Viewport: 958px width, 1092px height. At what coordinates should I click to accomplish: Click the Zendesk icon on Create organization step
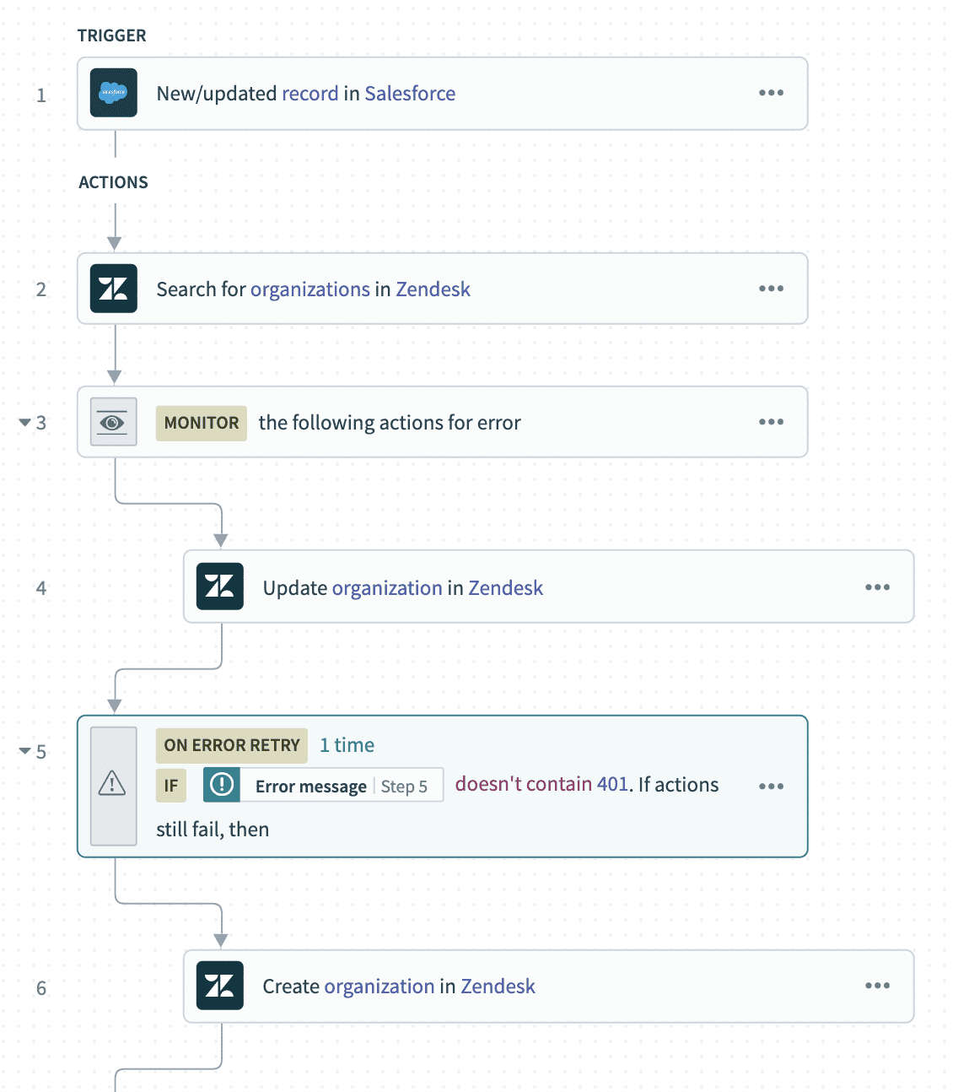(x=219, y=985)
